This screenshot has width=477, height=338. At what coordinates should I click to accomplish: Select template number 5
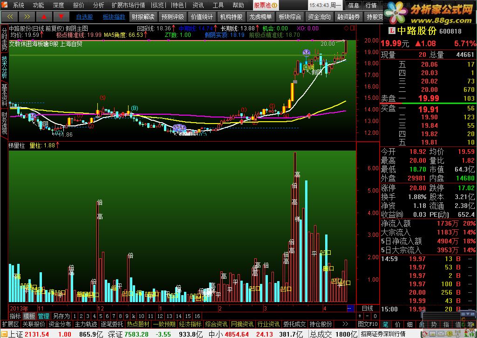[101, 316]
